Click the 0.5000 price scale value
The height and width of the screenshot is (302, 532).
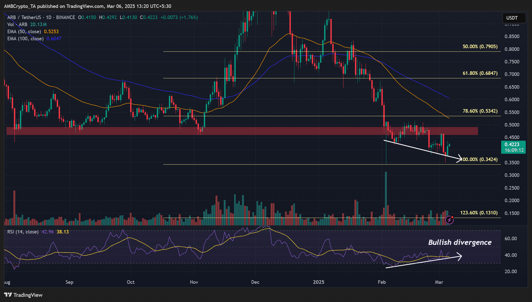(512, 125)
